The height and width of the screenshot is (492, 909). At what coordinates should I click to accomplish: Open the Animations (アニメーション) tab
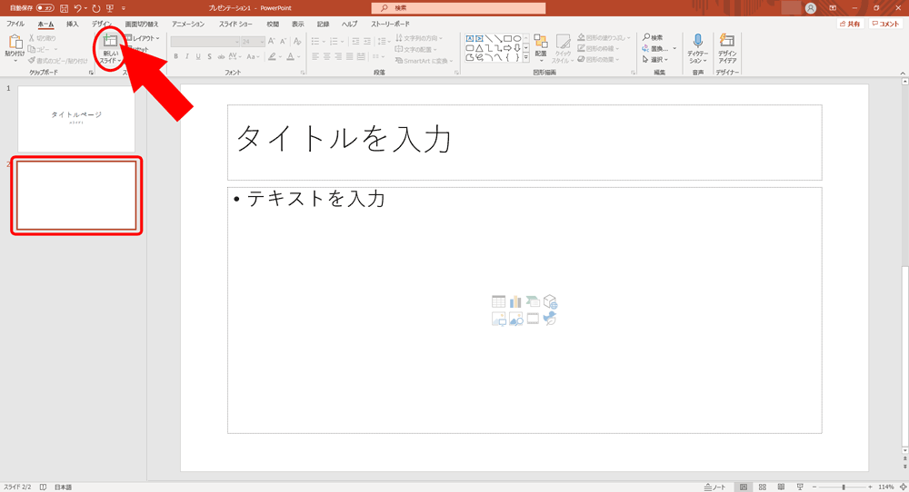click(188, 24)
